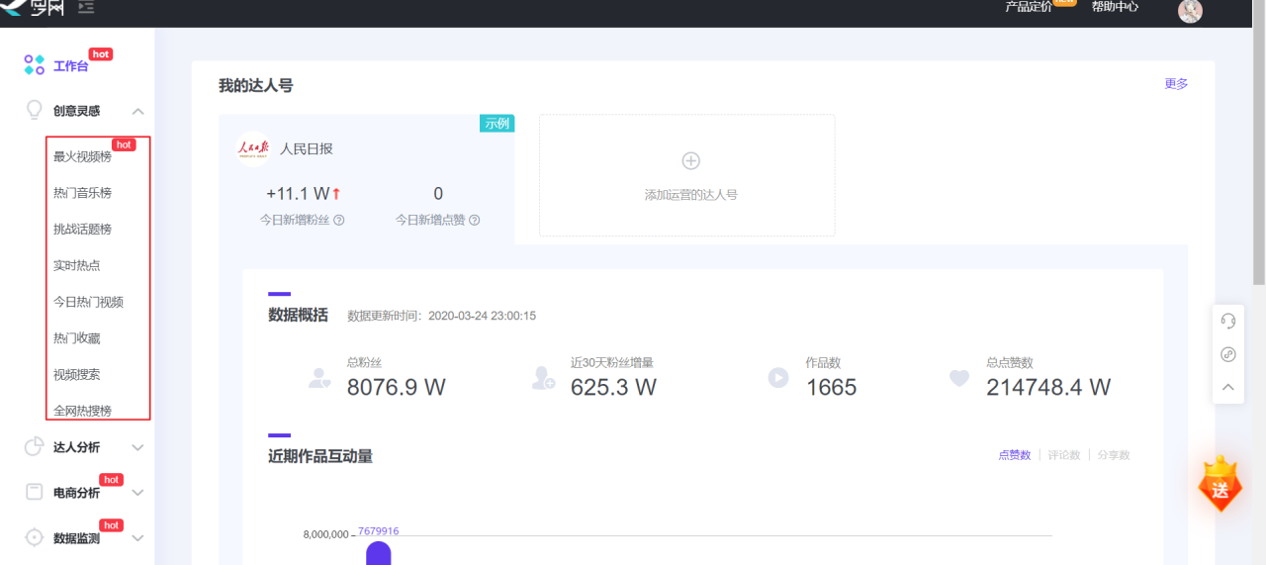1266x565 pixels.
Task: Switch interaction chart to 评论数
Action: coord(1064,455)
